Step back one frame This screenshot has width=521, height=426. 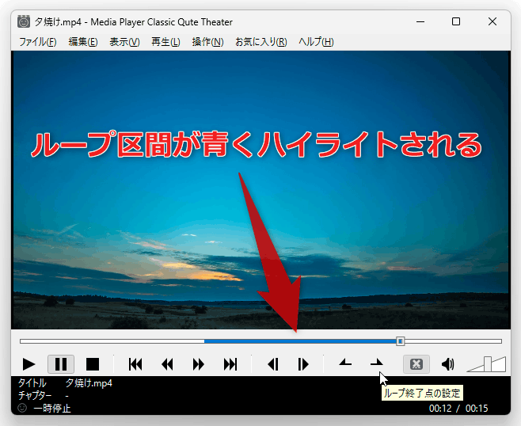click(273, 364)
